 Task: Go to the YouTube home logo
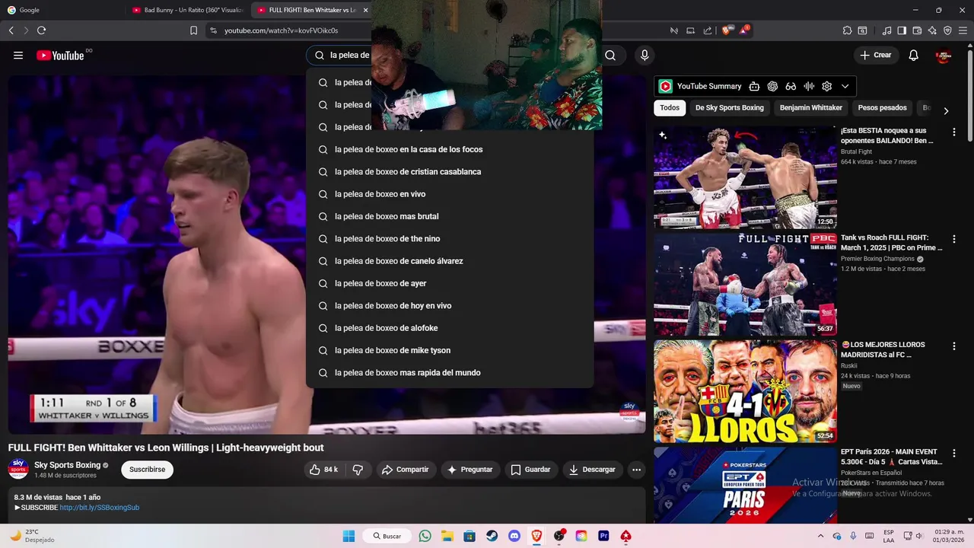pos(59,56)
